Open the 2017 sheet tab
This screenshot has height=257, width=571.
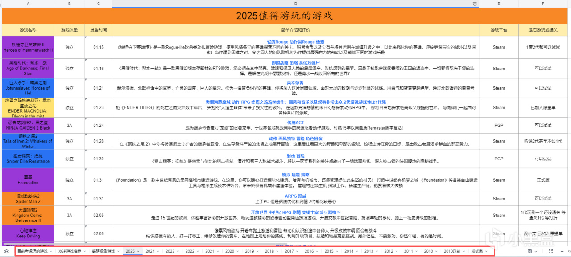289,251
